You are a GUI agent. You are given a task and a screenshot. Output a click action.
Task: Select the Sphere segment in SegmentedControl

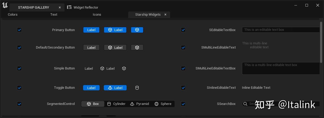163,104
